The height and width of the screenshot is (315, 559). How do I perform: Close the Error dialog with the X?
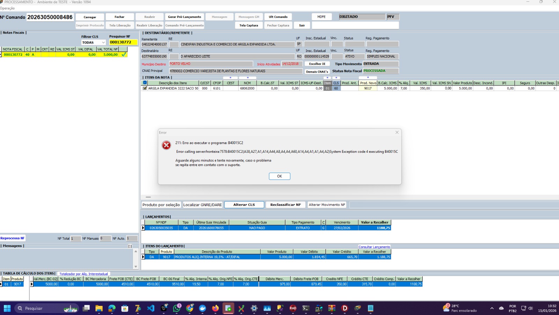tap(397, 132)
